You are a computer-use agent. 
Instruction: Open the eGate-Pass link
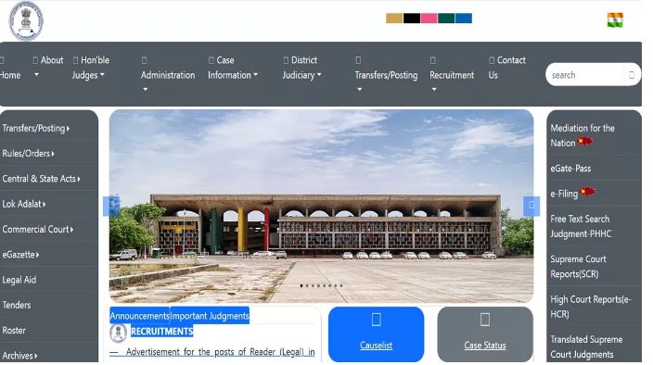coord(570,169)
